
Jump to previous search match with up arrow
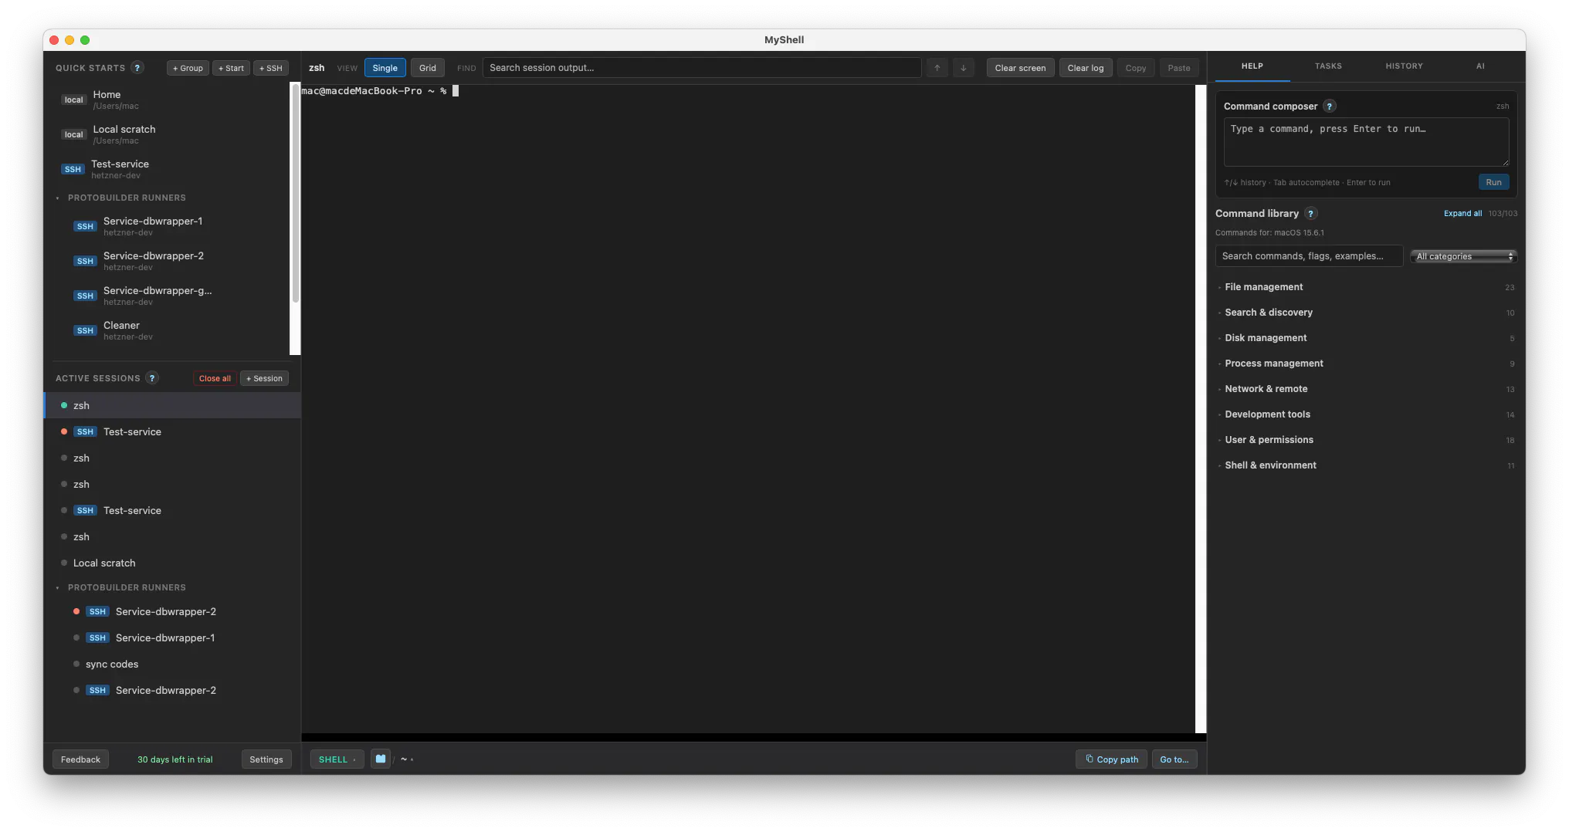tap(937, 68)
